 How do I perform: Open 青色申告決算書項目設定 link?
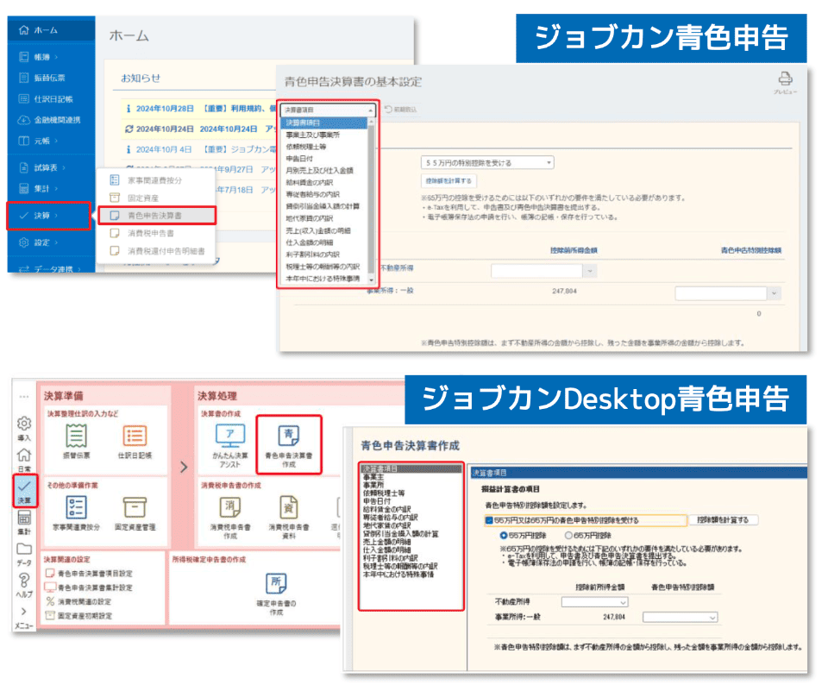[x=95, y=574]
